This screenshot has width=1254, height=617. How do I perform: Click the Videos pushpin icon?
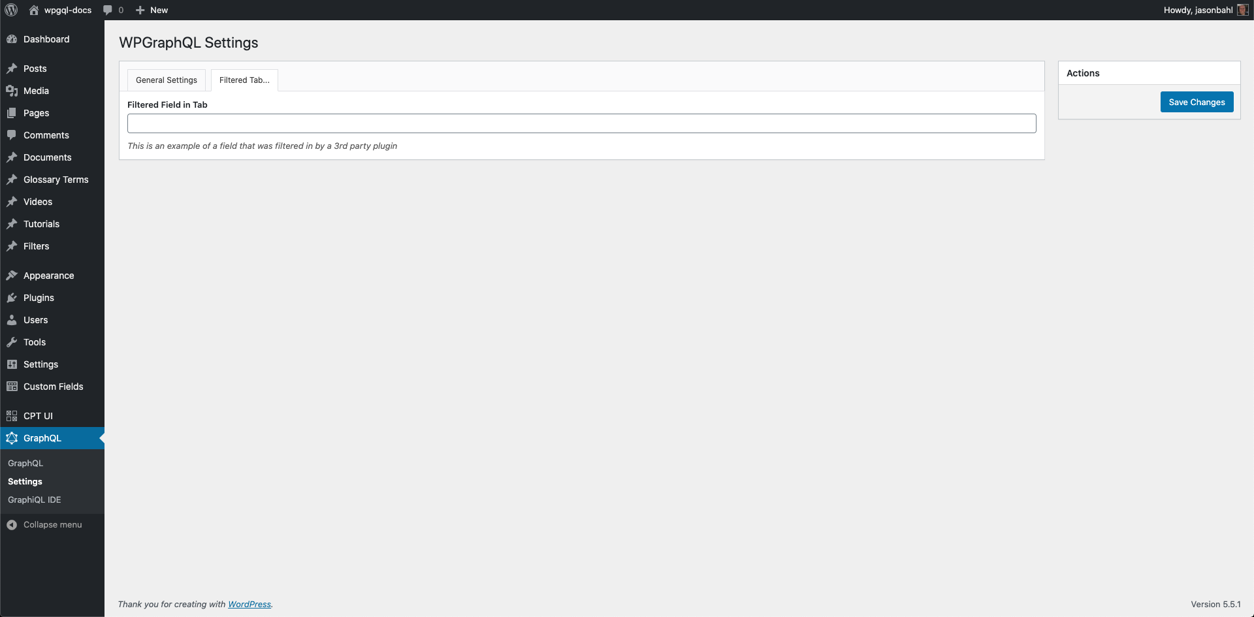pos(12,202)
